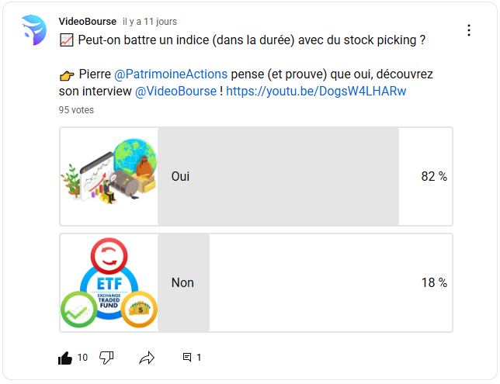Open the @PatrimoineActions mention link
Viewport: 500px width, 384px height.
[171, 74]
